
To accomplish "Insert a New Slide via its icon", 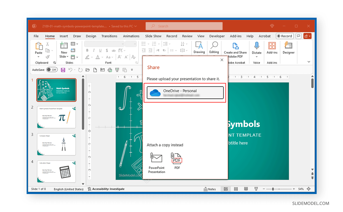I will (64, 46).
